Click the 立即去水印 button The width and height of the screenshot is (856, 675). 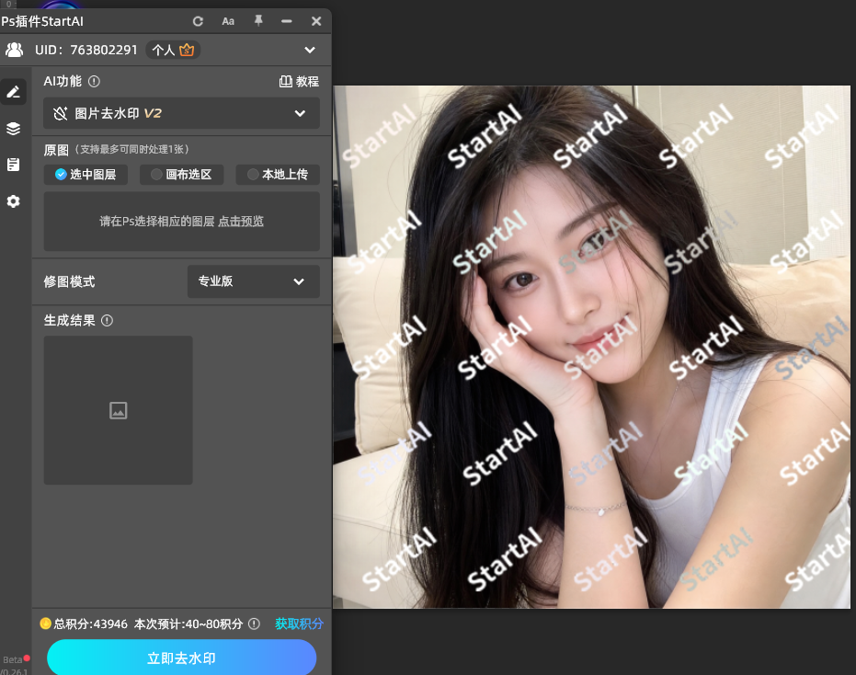pos(181,658)
